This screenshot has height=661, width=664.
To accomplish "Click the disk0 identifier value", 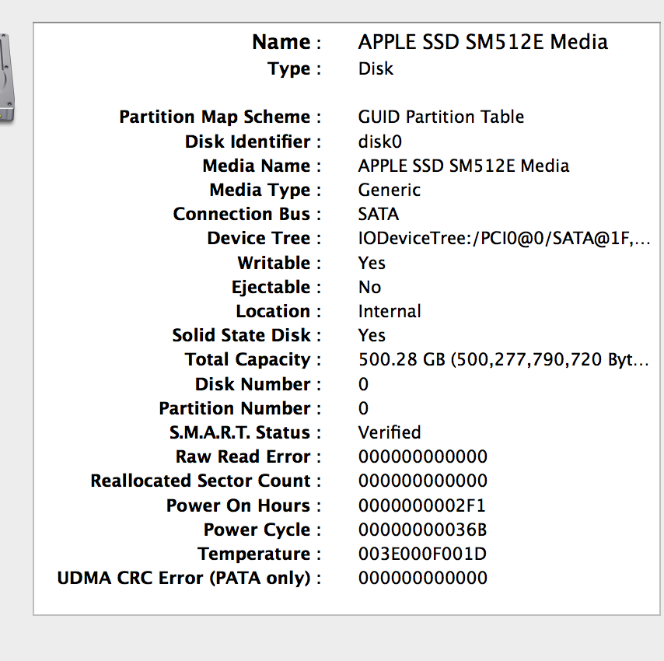I will click(x=380, y=142).
